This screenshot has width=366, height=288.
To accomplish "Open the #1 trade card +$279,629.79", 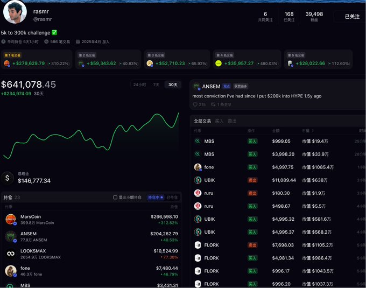I will 37,60.
